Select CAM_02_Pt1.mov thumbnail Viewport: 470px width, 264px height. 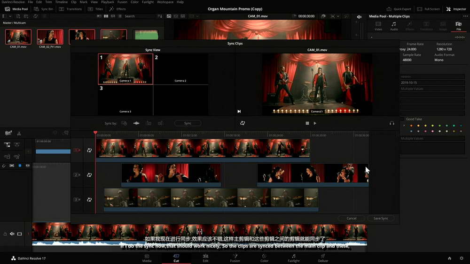(50, 37)
